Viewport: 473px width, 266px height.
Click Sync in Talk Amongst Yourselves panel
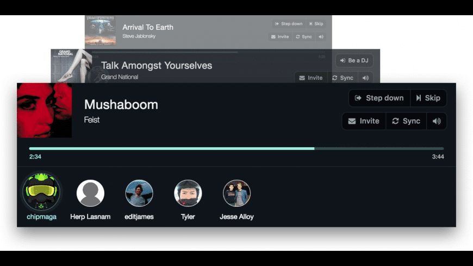click(x=343, y=78)
